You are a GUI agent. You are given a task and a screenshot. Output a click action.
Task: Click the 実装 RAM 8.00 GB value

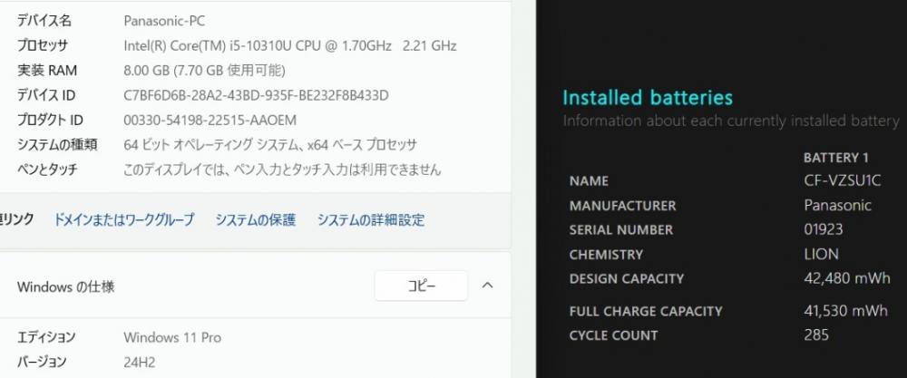(204, 71)
